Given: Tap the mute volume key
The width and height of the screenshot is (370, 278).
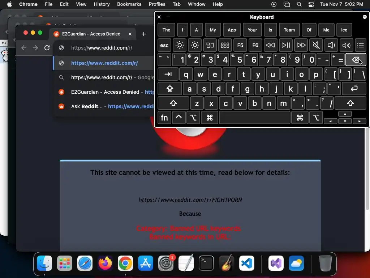Looking at the screenshot, I should pyautogui.click(x=316, y=45).
